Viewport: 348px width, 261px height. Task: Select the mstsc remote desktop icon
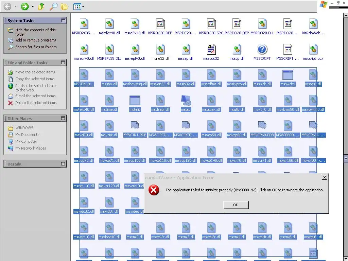click(x=186, y=100)
